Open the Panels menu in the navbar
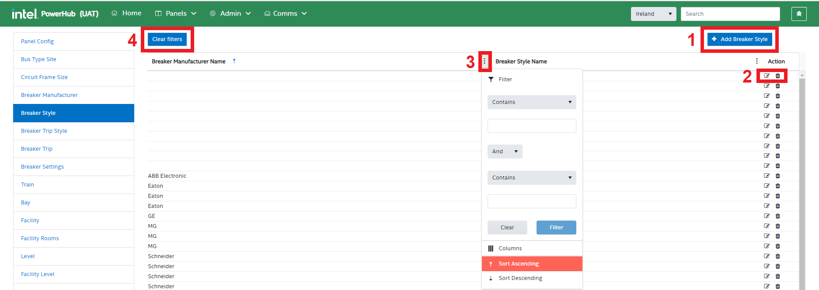This screenshot has height=290, width=819. point(176,14)
